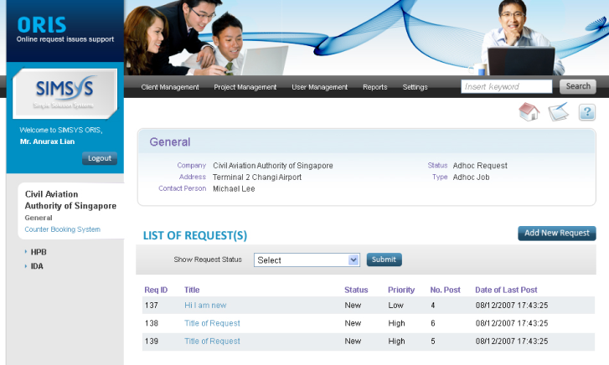Sort by No. Post column header

click(x=445, y=290)
